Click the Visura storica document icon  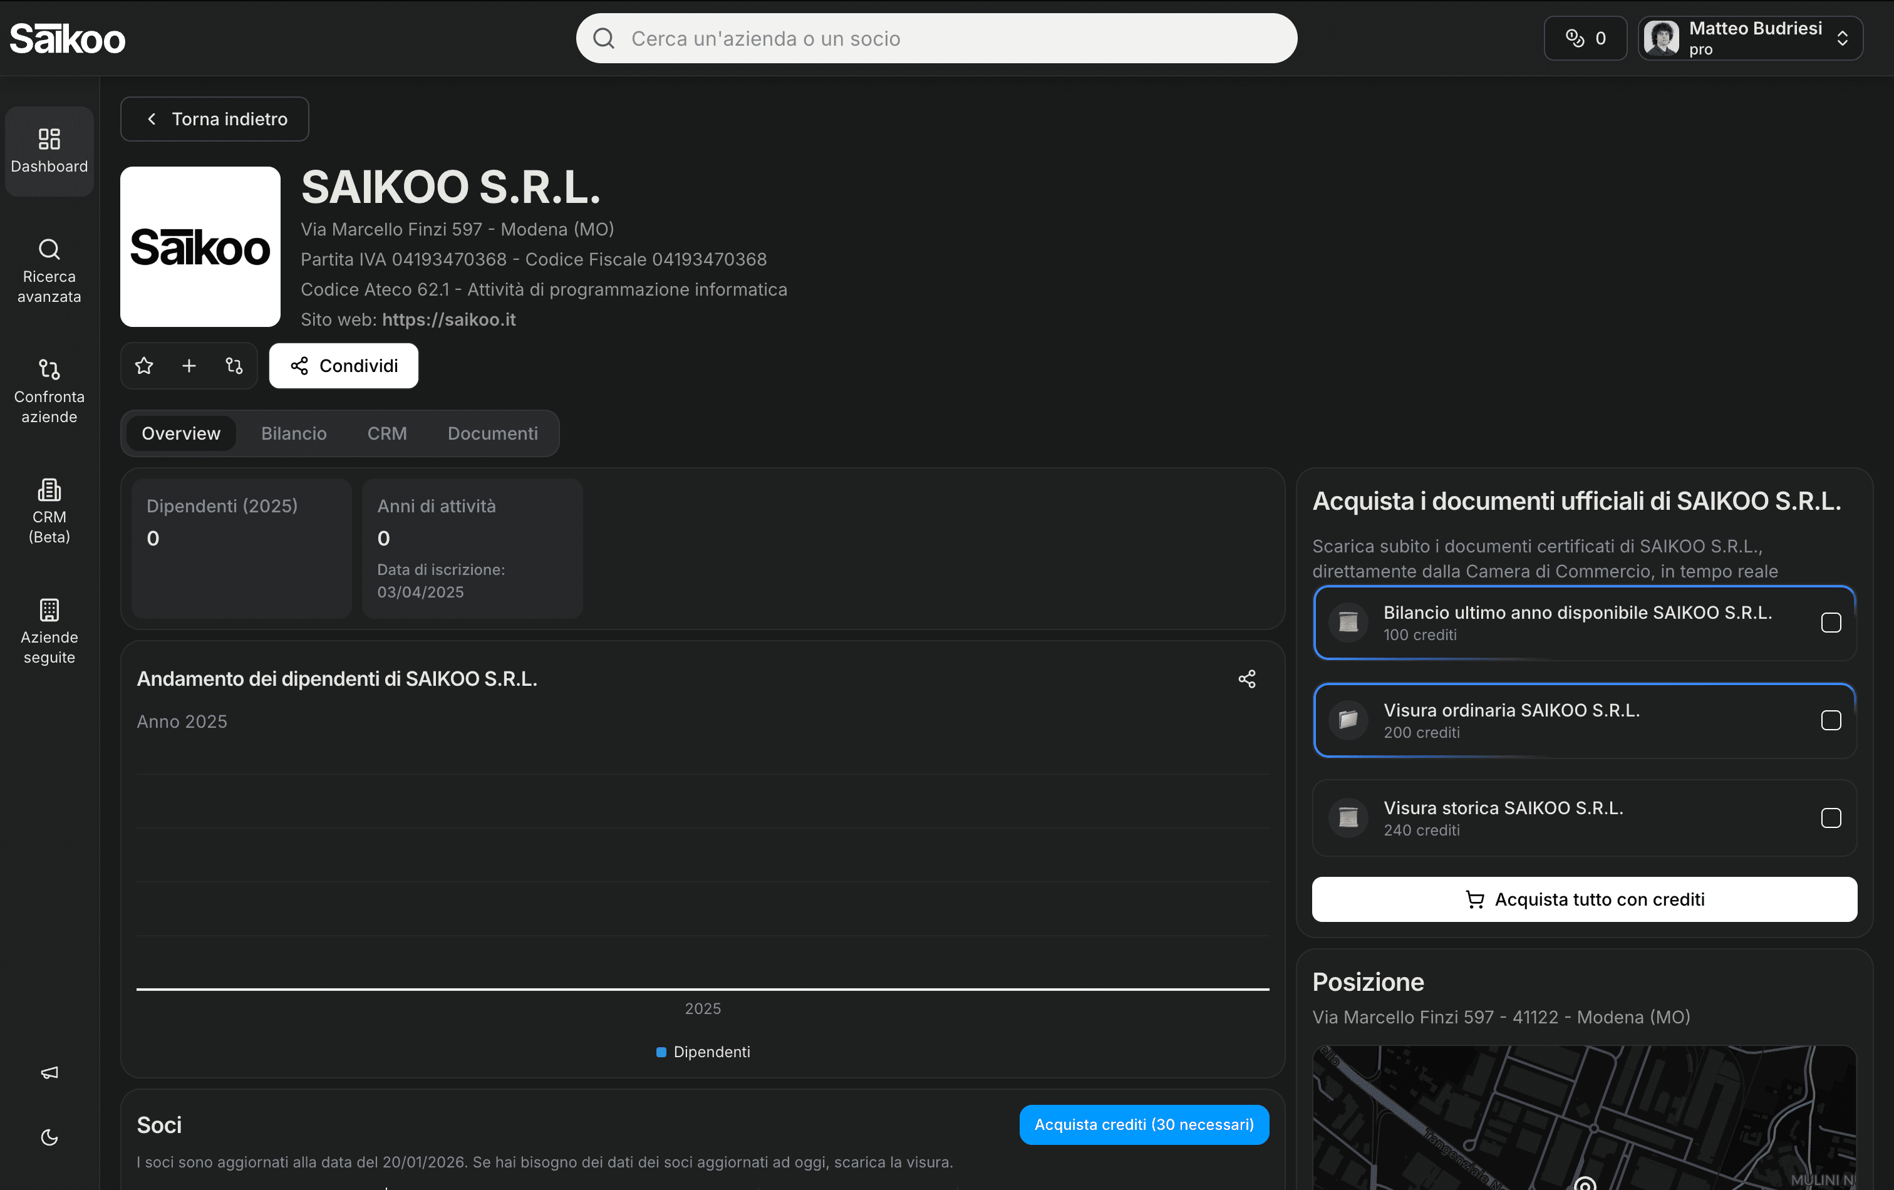(1349, 818)
